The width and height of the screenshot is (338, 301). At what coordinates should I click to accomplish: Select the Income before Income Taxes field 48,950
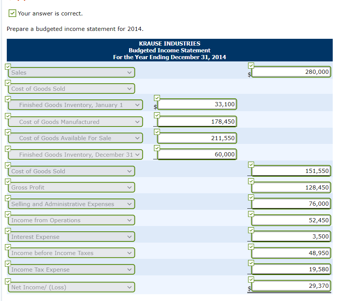pyautogui.click(x=291, y=253)
